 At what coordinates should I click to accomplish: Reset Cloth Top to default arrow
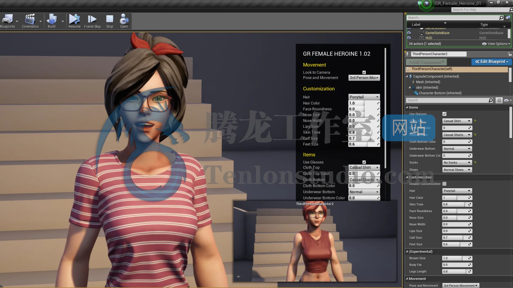475,121
